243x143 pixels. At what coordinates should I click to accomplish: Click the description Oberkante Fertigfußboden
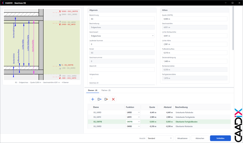pyautogui.click(x=187, y=122)
